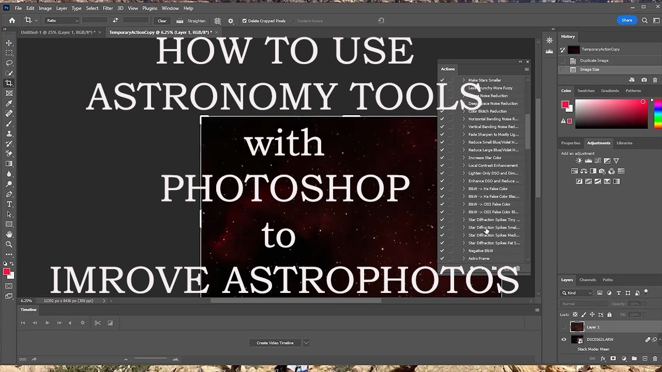Click Create Video Timeline button
662x372 pixels.
[x=275, y=343]
